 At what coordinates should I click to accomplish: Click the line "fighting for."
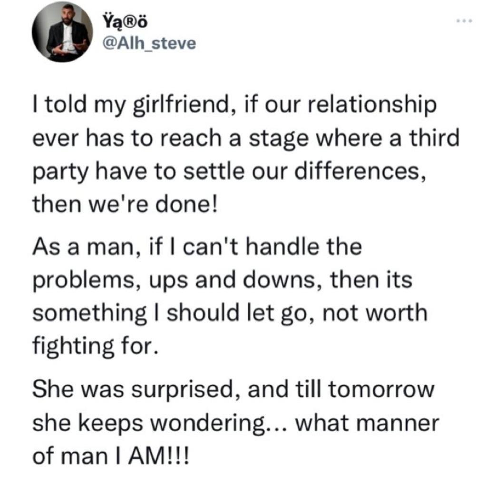click(x=96, y=346)
